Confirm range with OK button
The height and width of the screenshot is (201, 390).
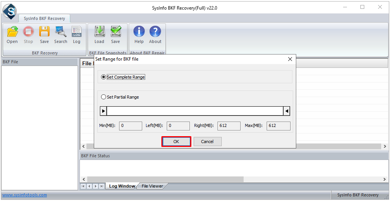coord(176,142)
